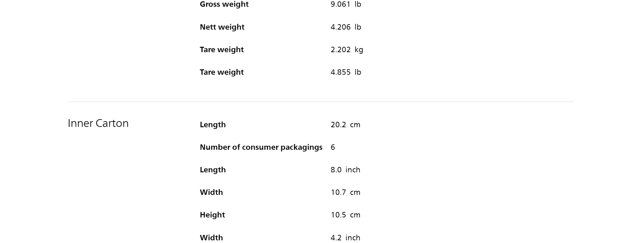Click the Height label
The height and width of the screenshot is (243, 641).
point(212,215)
